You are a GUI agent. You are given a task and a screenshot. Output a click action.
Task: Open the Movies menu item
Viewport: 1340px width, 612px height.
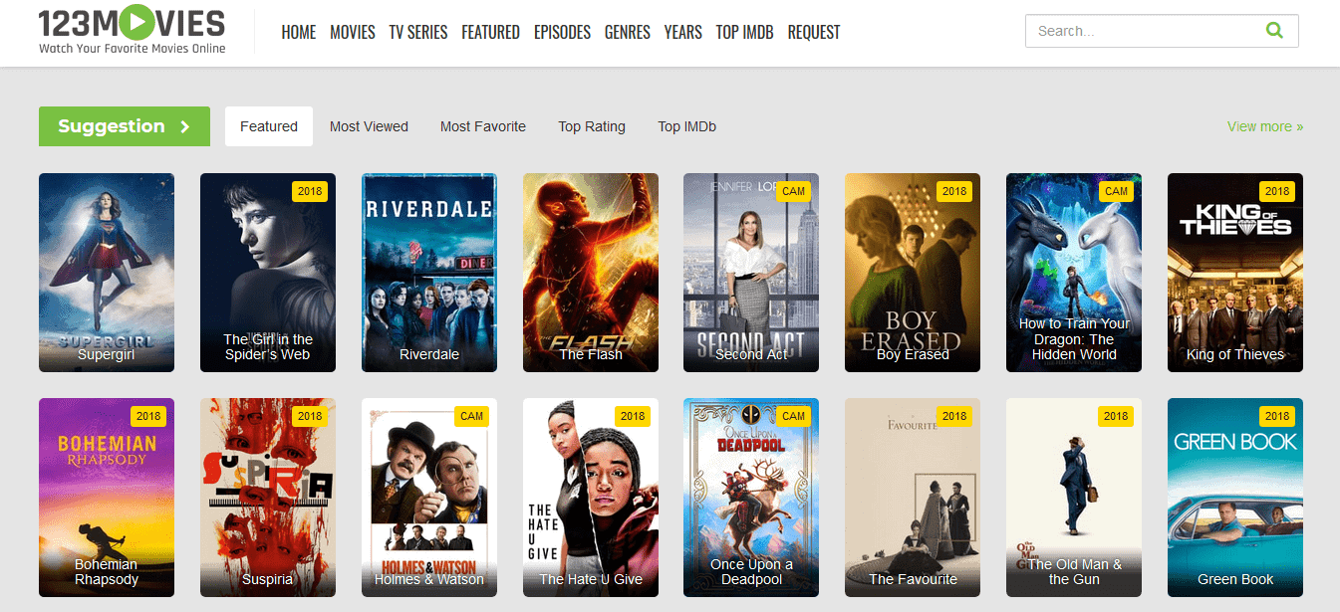coord(353,32)
